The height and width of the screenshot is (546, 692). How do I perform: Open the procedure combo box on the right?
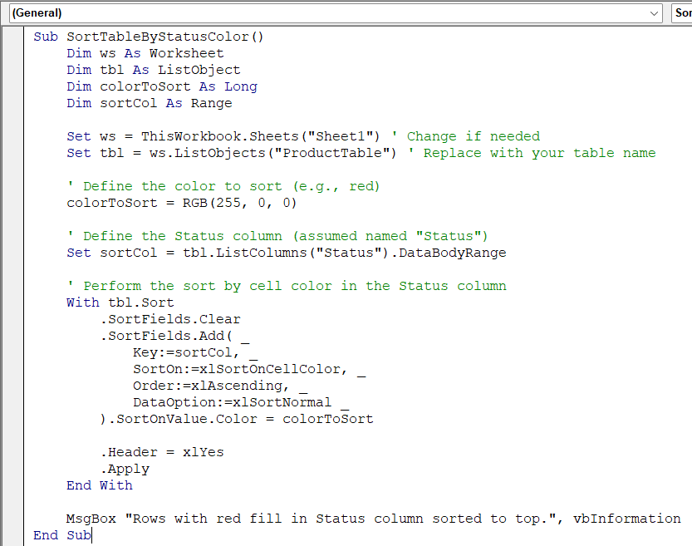coord(682,13)
